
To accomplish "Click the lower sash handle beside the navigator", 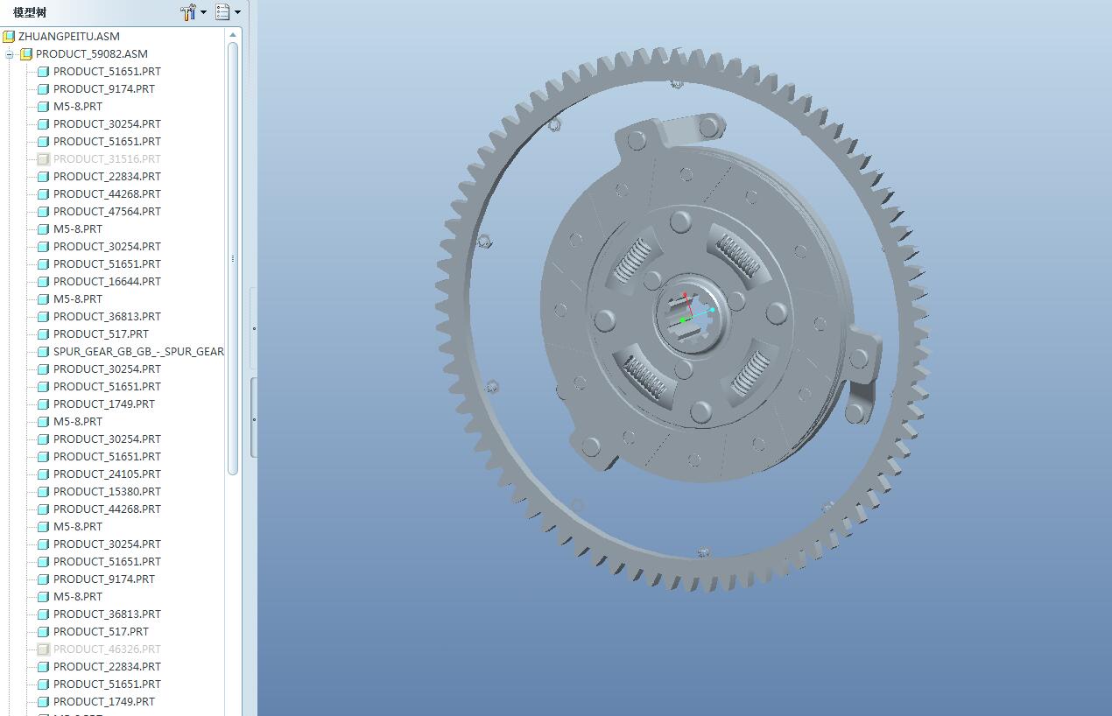I will [254, 418].
